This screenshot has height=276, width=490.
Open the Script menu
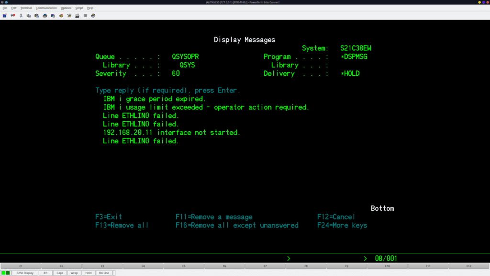(x=79, y=8)
